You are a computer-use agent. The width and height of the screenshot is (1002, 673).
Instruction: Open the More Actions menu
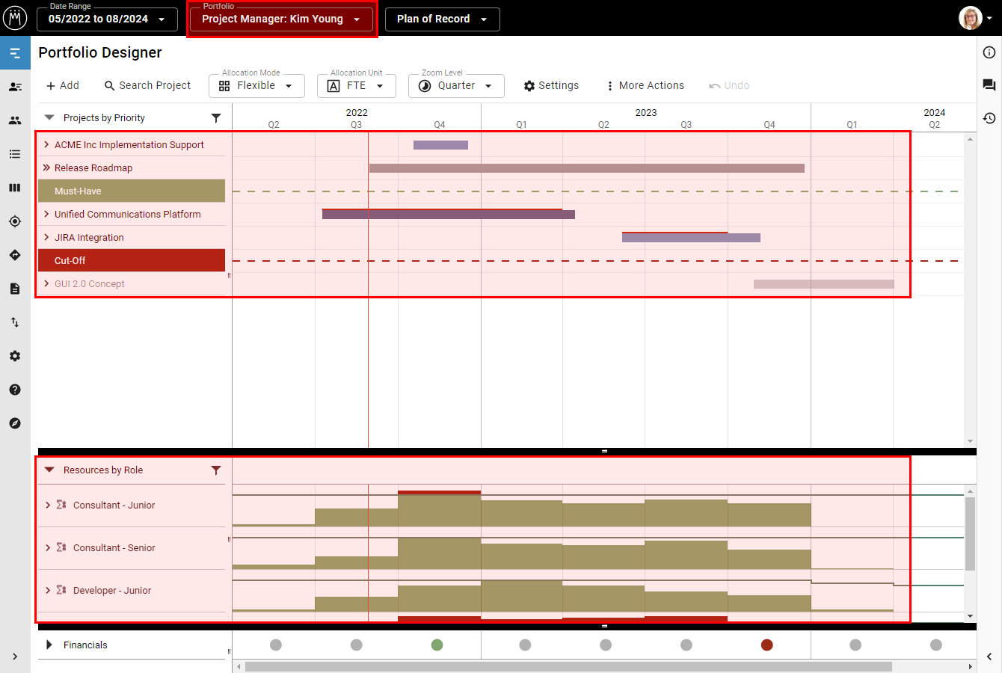[x=645, y=86]
